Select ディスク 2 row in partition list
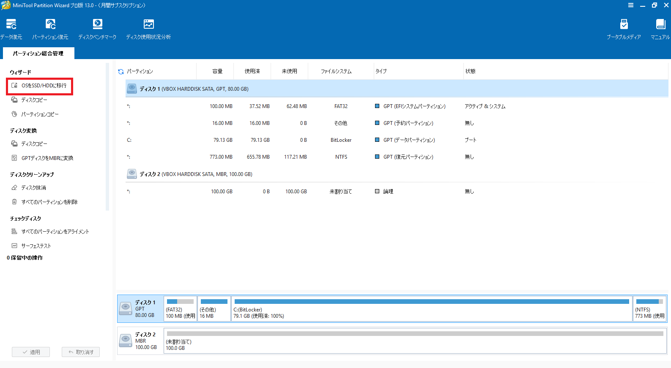The width and height of the screenshot is (671, 368). pyautogui.click(x=397, y=174)
